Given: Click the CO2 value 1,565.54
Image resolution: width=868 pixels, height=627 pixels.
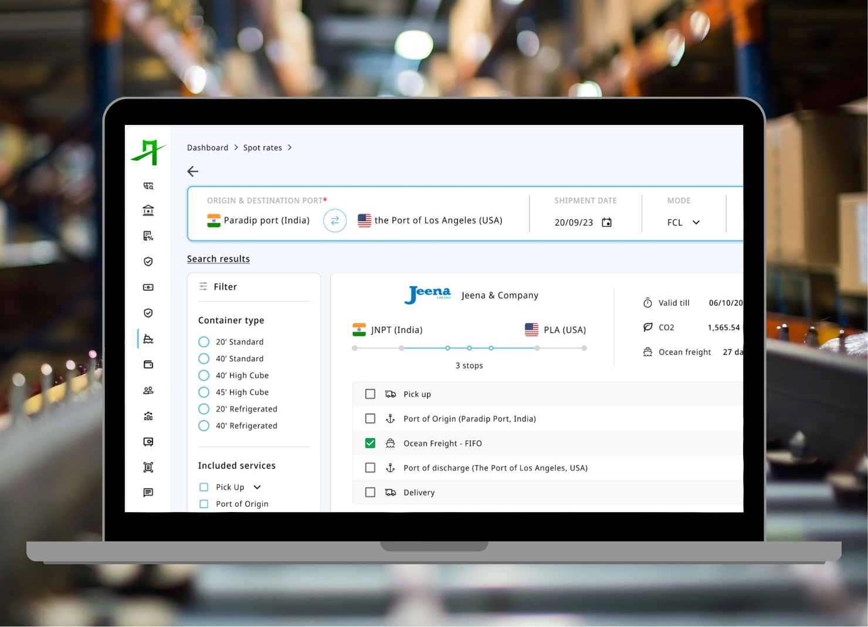Looking at the screenshot, I should coord(724,327).
